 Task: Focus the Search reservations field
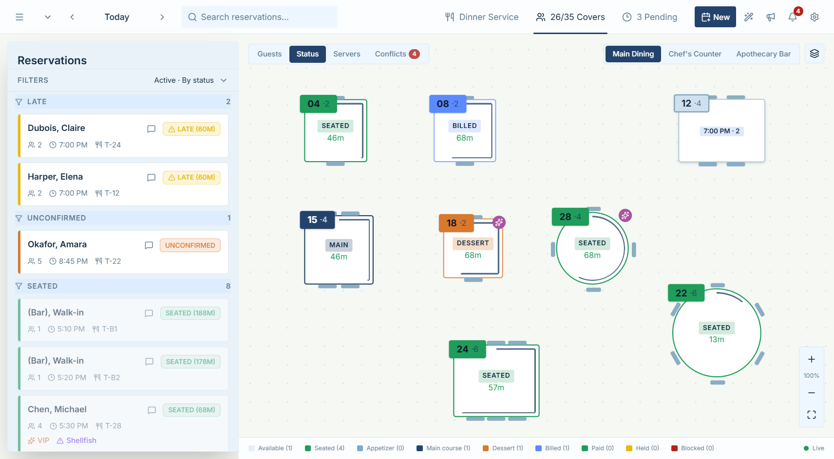coord(260,17)
